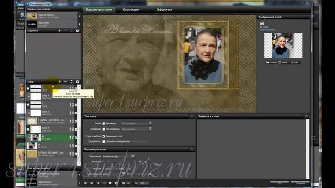The height and width of the screenshot is (188, 335).
Task: Click the Browse button under layer preview
Action: tap(271, 62)
